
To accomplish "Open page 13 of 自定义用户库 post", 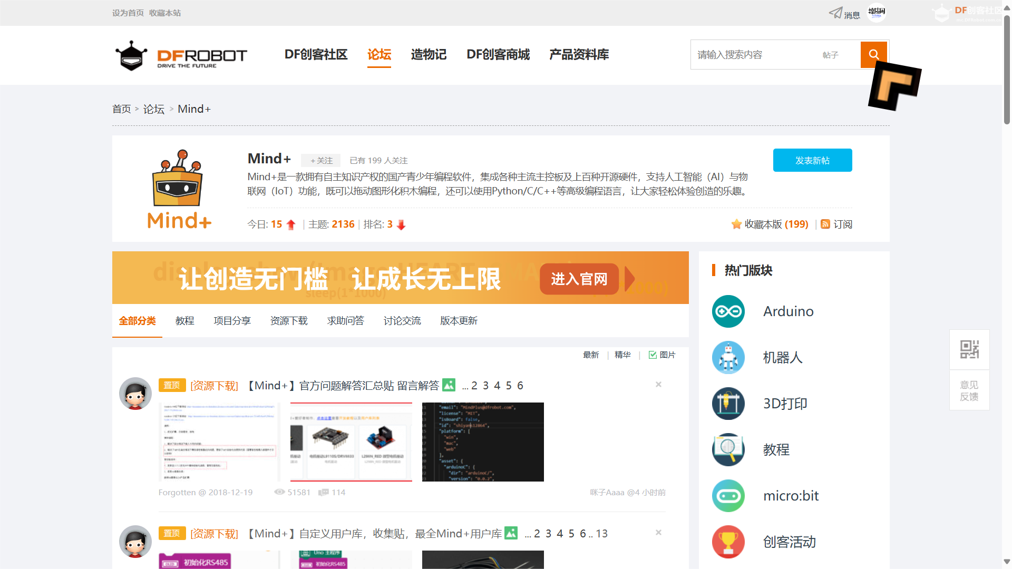I will (602, 534).
